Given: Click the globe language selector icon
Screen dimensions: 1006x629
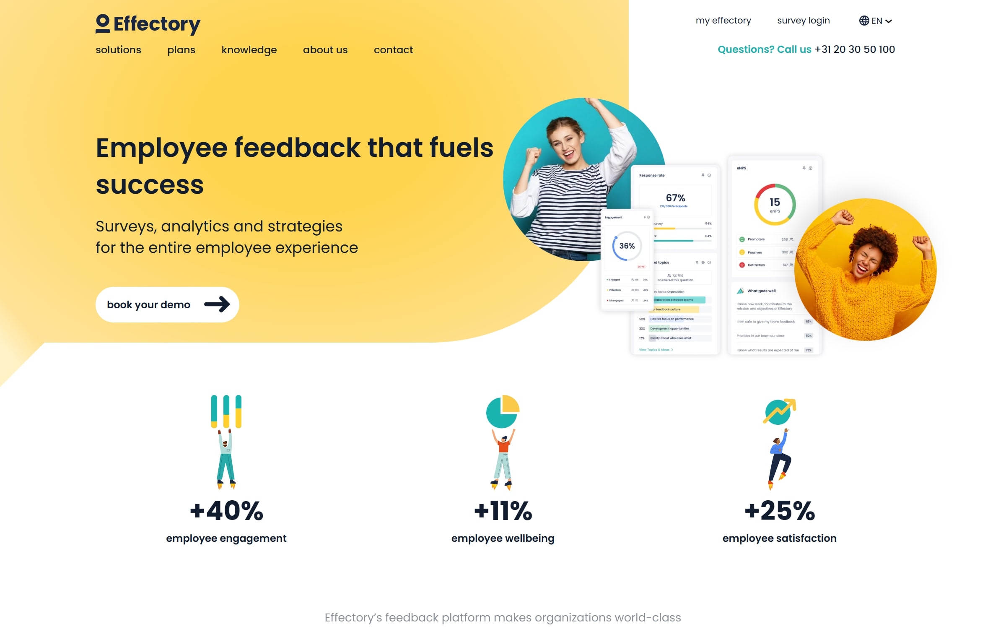Looking at the screenshot, I should 864,20.
